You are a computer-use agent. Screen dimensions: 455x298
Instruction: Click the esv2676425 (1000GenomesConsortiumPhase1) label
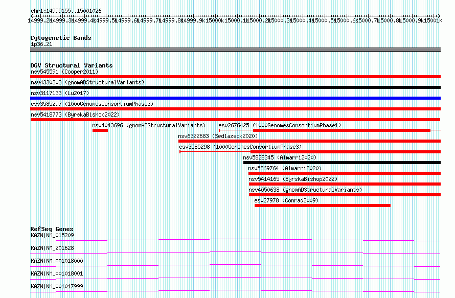pyautogui.click(x=280, y=125)
